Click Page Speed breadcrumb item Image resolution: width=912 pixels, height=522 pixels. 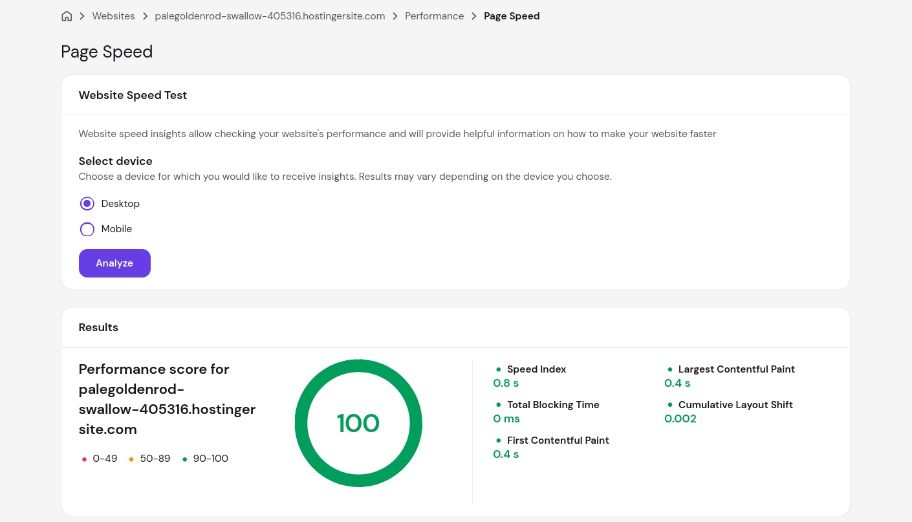pyautogui.click(x=512, y=16)
